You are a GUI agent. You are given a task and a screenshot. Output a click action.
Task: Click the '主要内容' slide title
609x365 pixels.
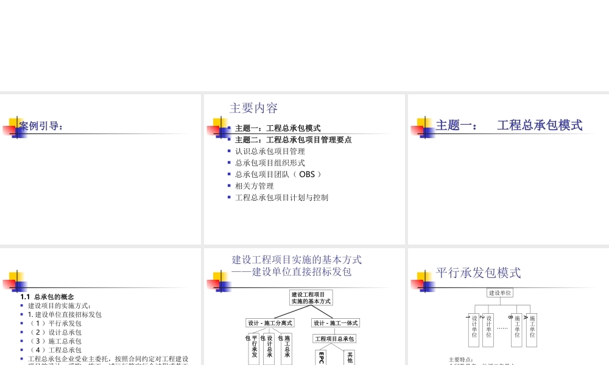(253, 108)
